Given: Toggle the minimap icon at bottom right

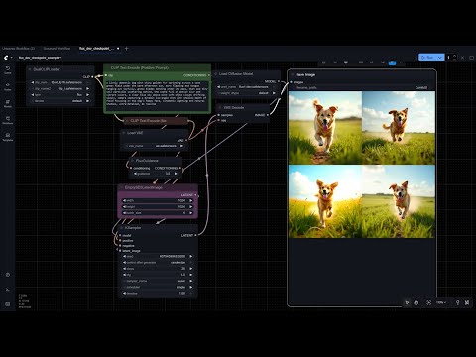Looking at the screenshot, I should [x=467, y=302].
